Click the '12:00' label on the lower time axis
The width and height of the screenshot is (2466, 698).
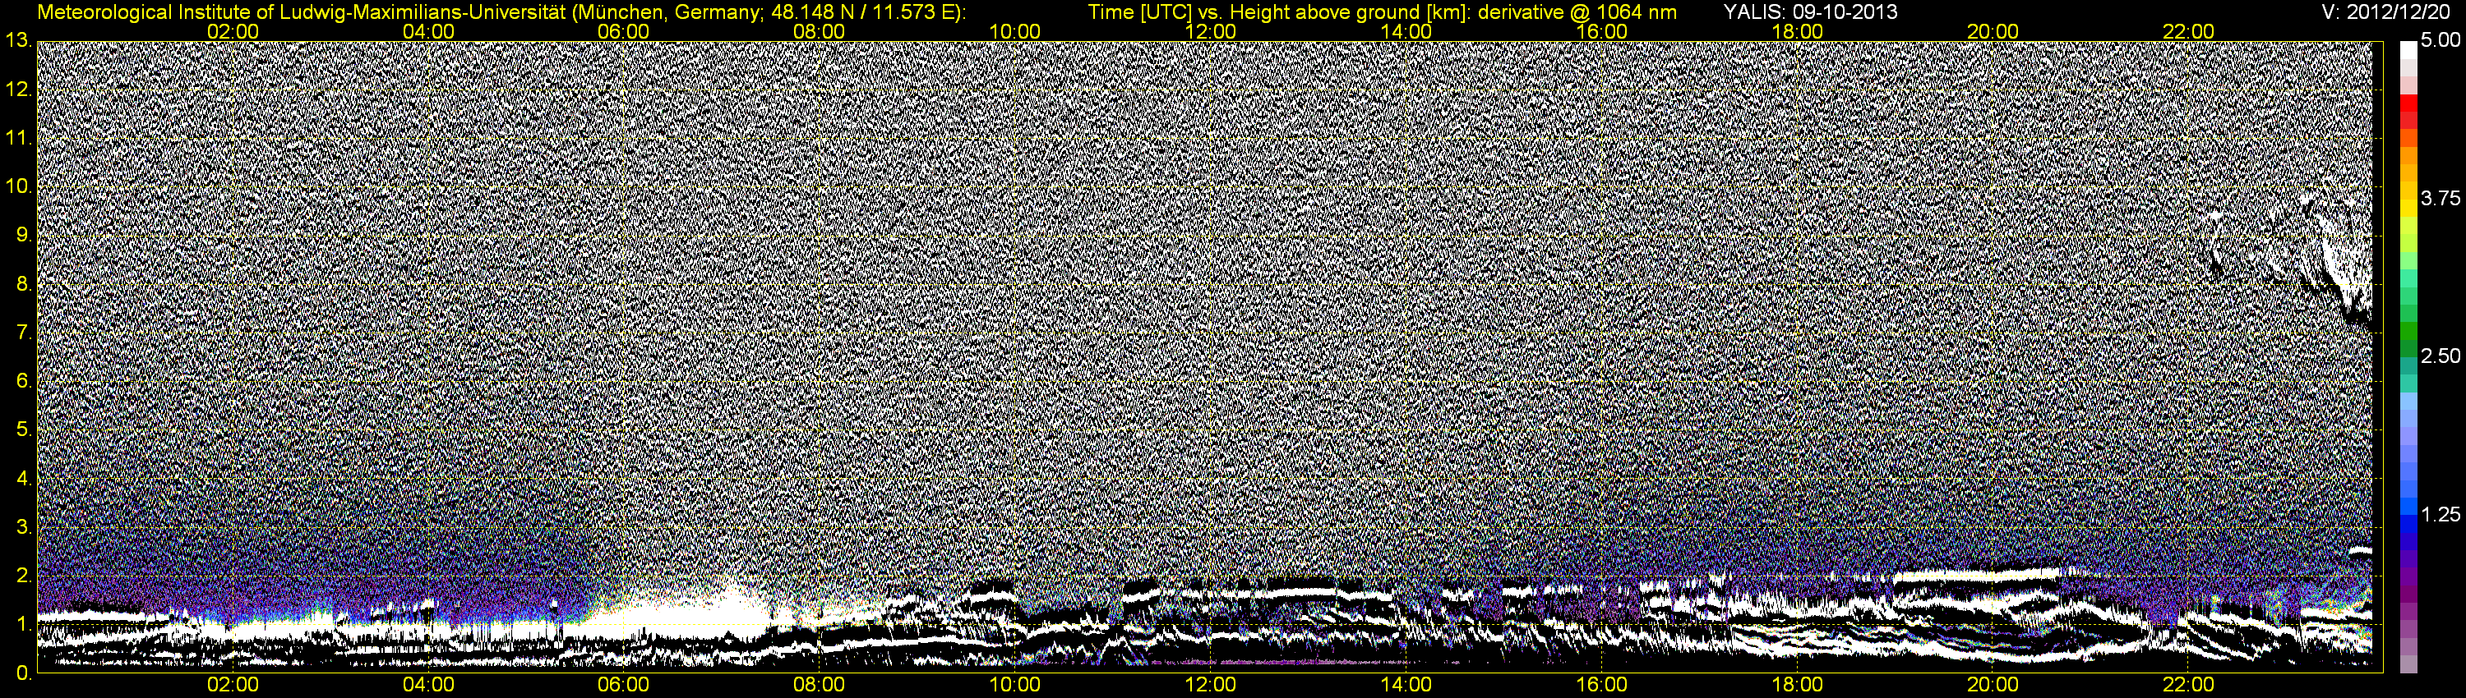point(1210,686)
